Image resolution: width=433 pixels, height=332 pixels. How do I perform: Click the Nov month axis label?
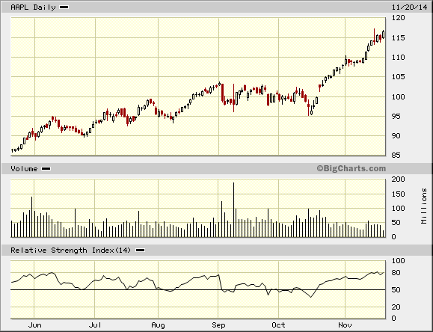pyautogui.click(x=345, y=325)
